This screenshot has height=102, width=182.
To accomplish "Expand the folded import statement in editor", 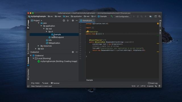I will [93, 28].
